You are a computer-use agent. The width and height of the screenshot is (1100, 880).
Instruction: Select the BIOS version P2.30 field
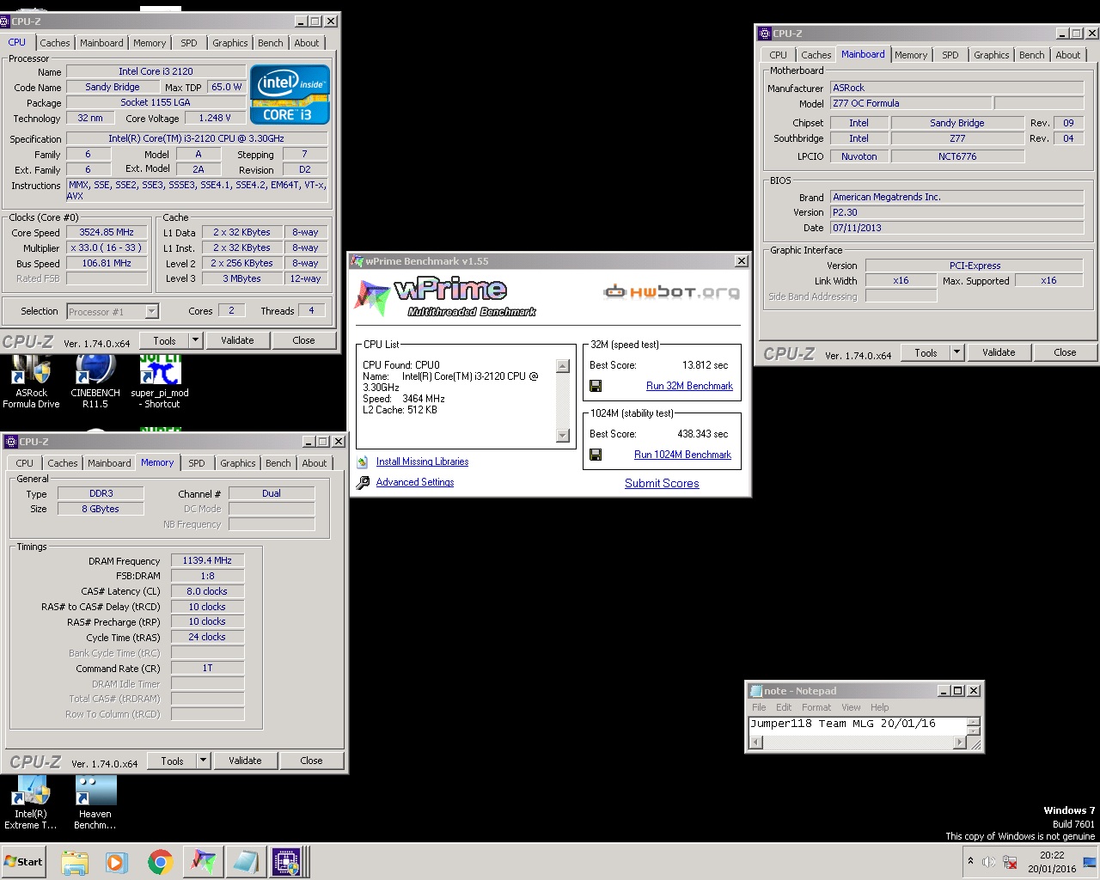[956, 212]
